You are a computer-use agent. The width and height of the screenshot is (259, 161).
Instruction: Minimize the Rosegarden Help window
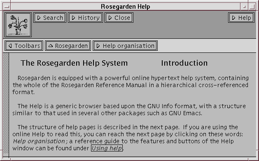pyautogui.click(x=244, y=7)
